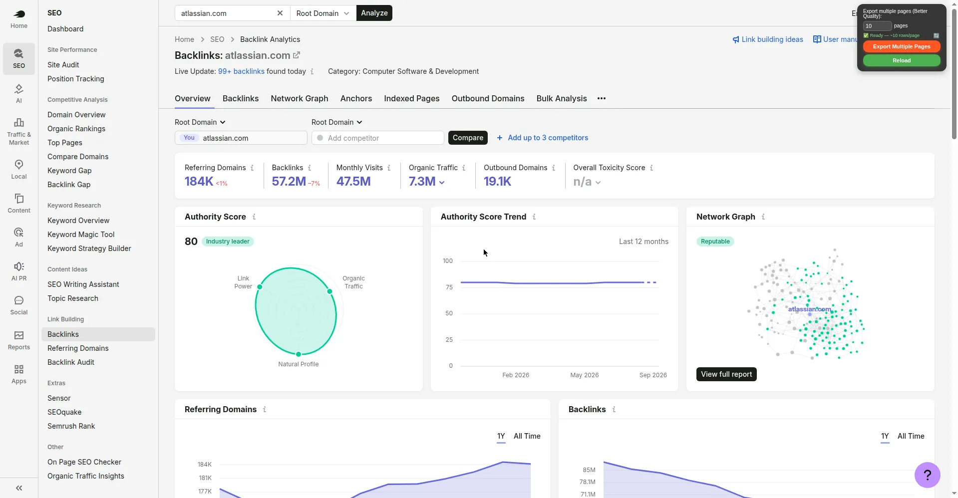Screen dimensions: 958x498
Task: Expand Root Domain scope above atlassian.com field
Action: (200, 122)
